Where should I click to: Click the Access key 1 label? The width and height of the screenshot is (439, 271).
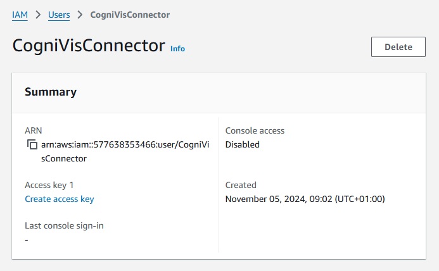[49, 185]
